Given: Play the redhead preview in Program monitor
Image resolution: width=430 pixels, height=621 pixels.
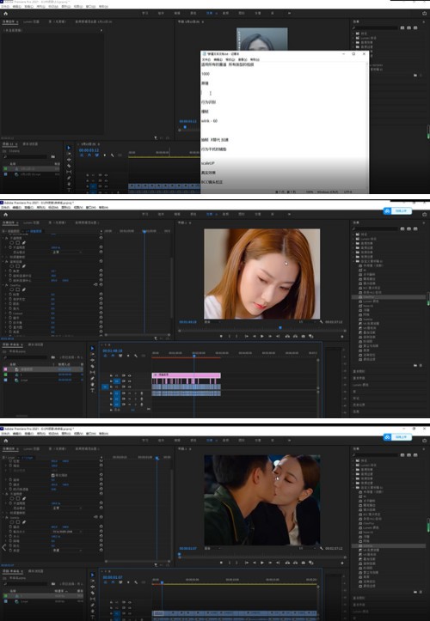Looking at the screenshot, I should (x=261, y=336).
